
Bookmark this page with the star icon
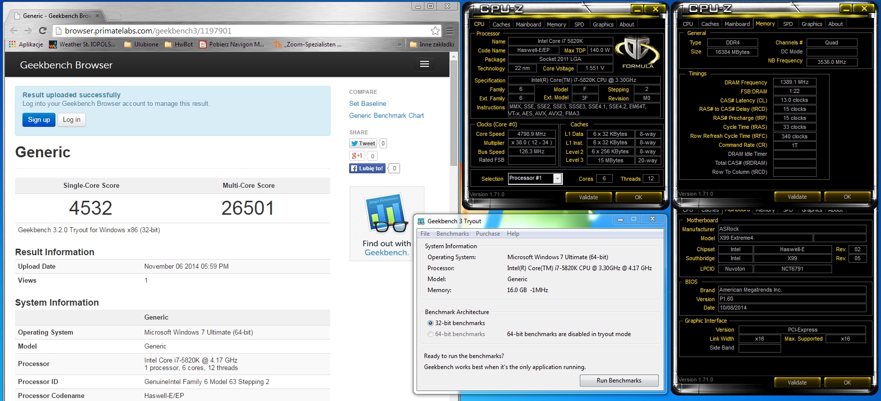pyautogui.click(x=435, y=30)
